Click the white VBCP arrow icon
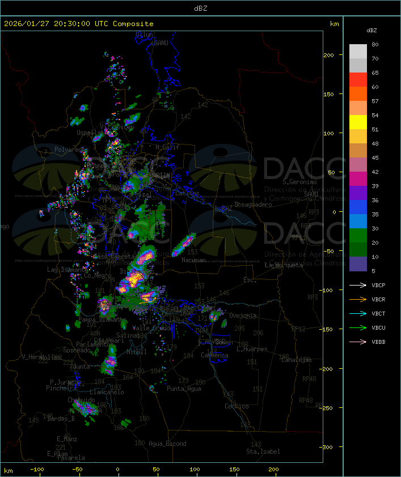 [358, 285]
